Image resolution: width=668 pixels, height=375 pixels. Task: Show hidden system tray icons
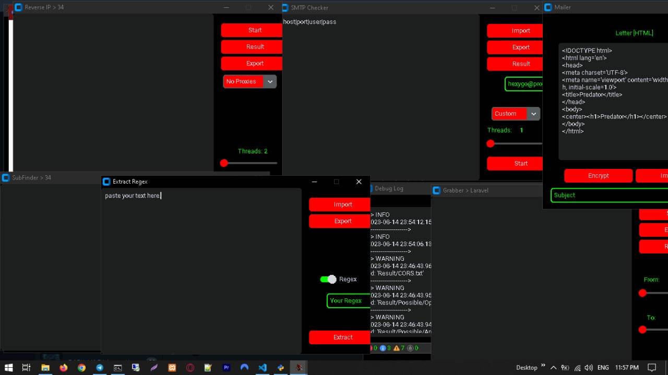[554, 368]
